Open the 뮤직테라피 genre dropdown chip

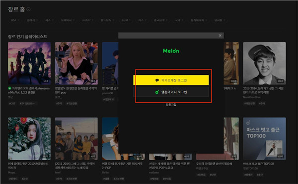(x=199, y=20)
